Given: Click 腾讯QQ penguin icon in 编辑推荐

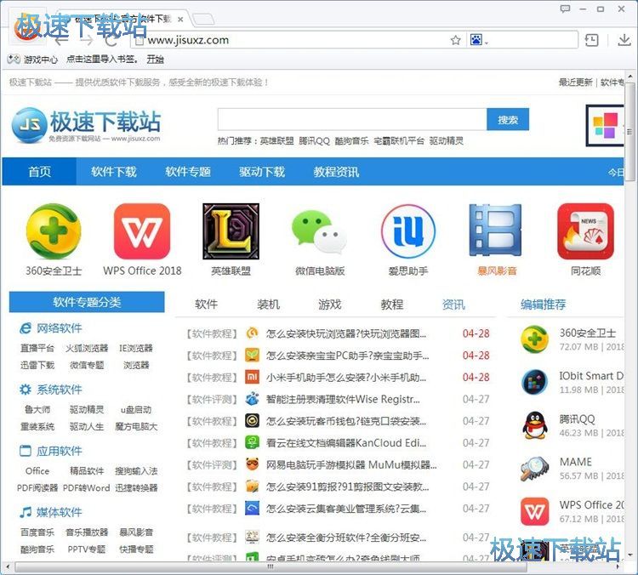Looking at the screenshot, I should click(535, 425).
